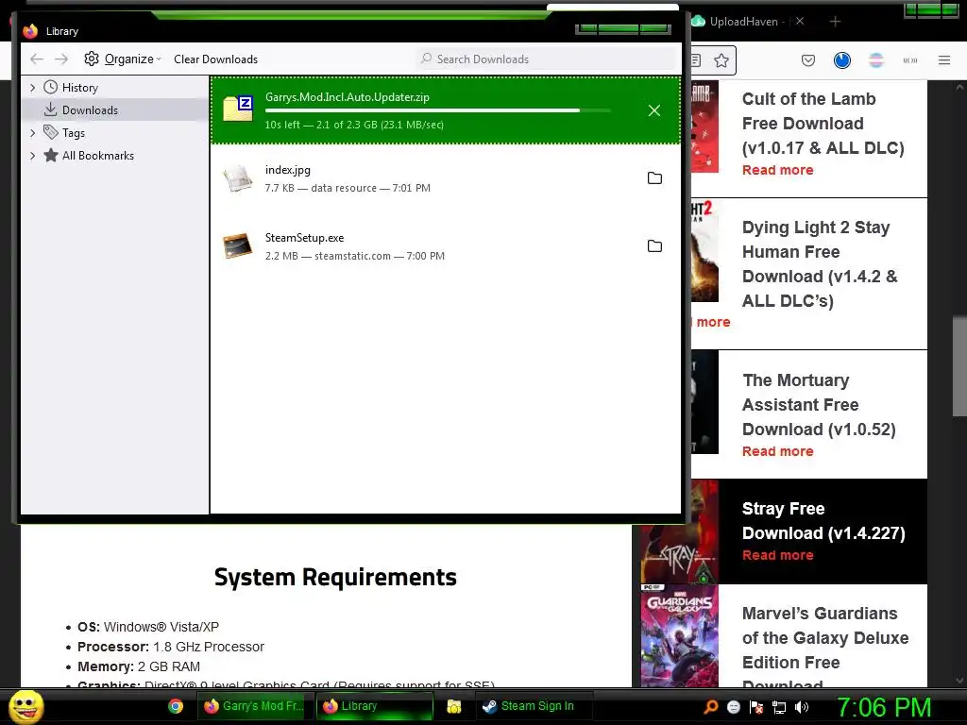Focus the Search Downloads field
This screenshot has height=725, width=967.
pos(546,59)
